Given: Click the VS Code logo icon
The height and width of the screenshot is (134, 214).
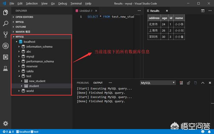Looking at the screenshot, I should 4,3.
